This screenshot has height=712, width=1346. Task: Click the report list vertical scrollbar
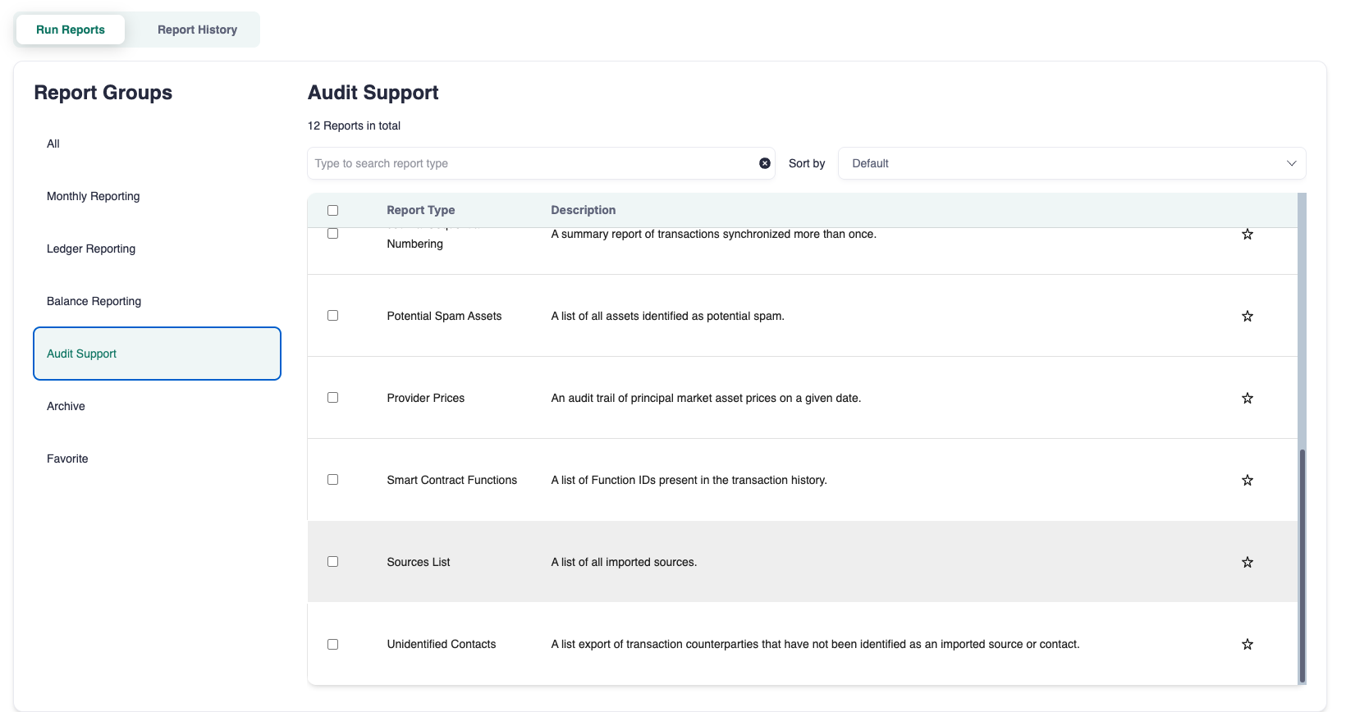point(1302,564)
